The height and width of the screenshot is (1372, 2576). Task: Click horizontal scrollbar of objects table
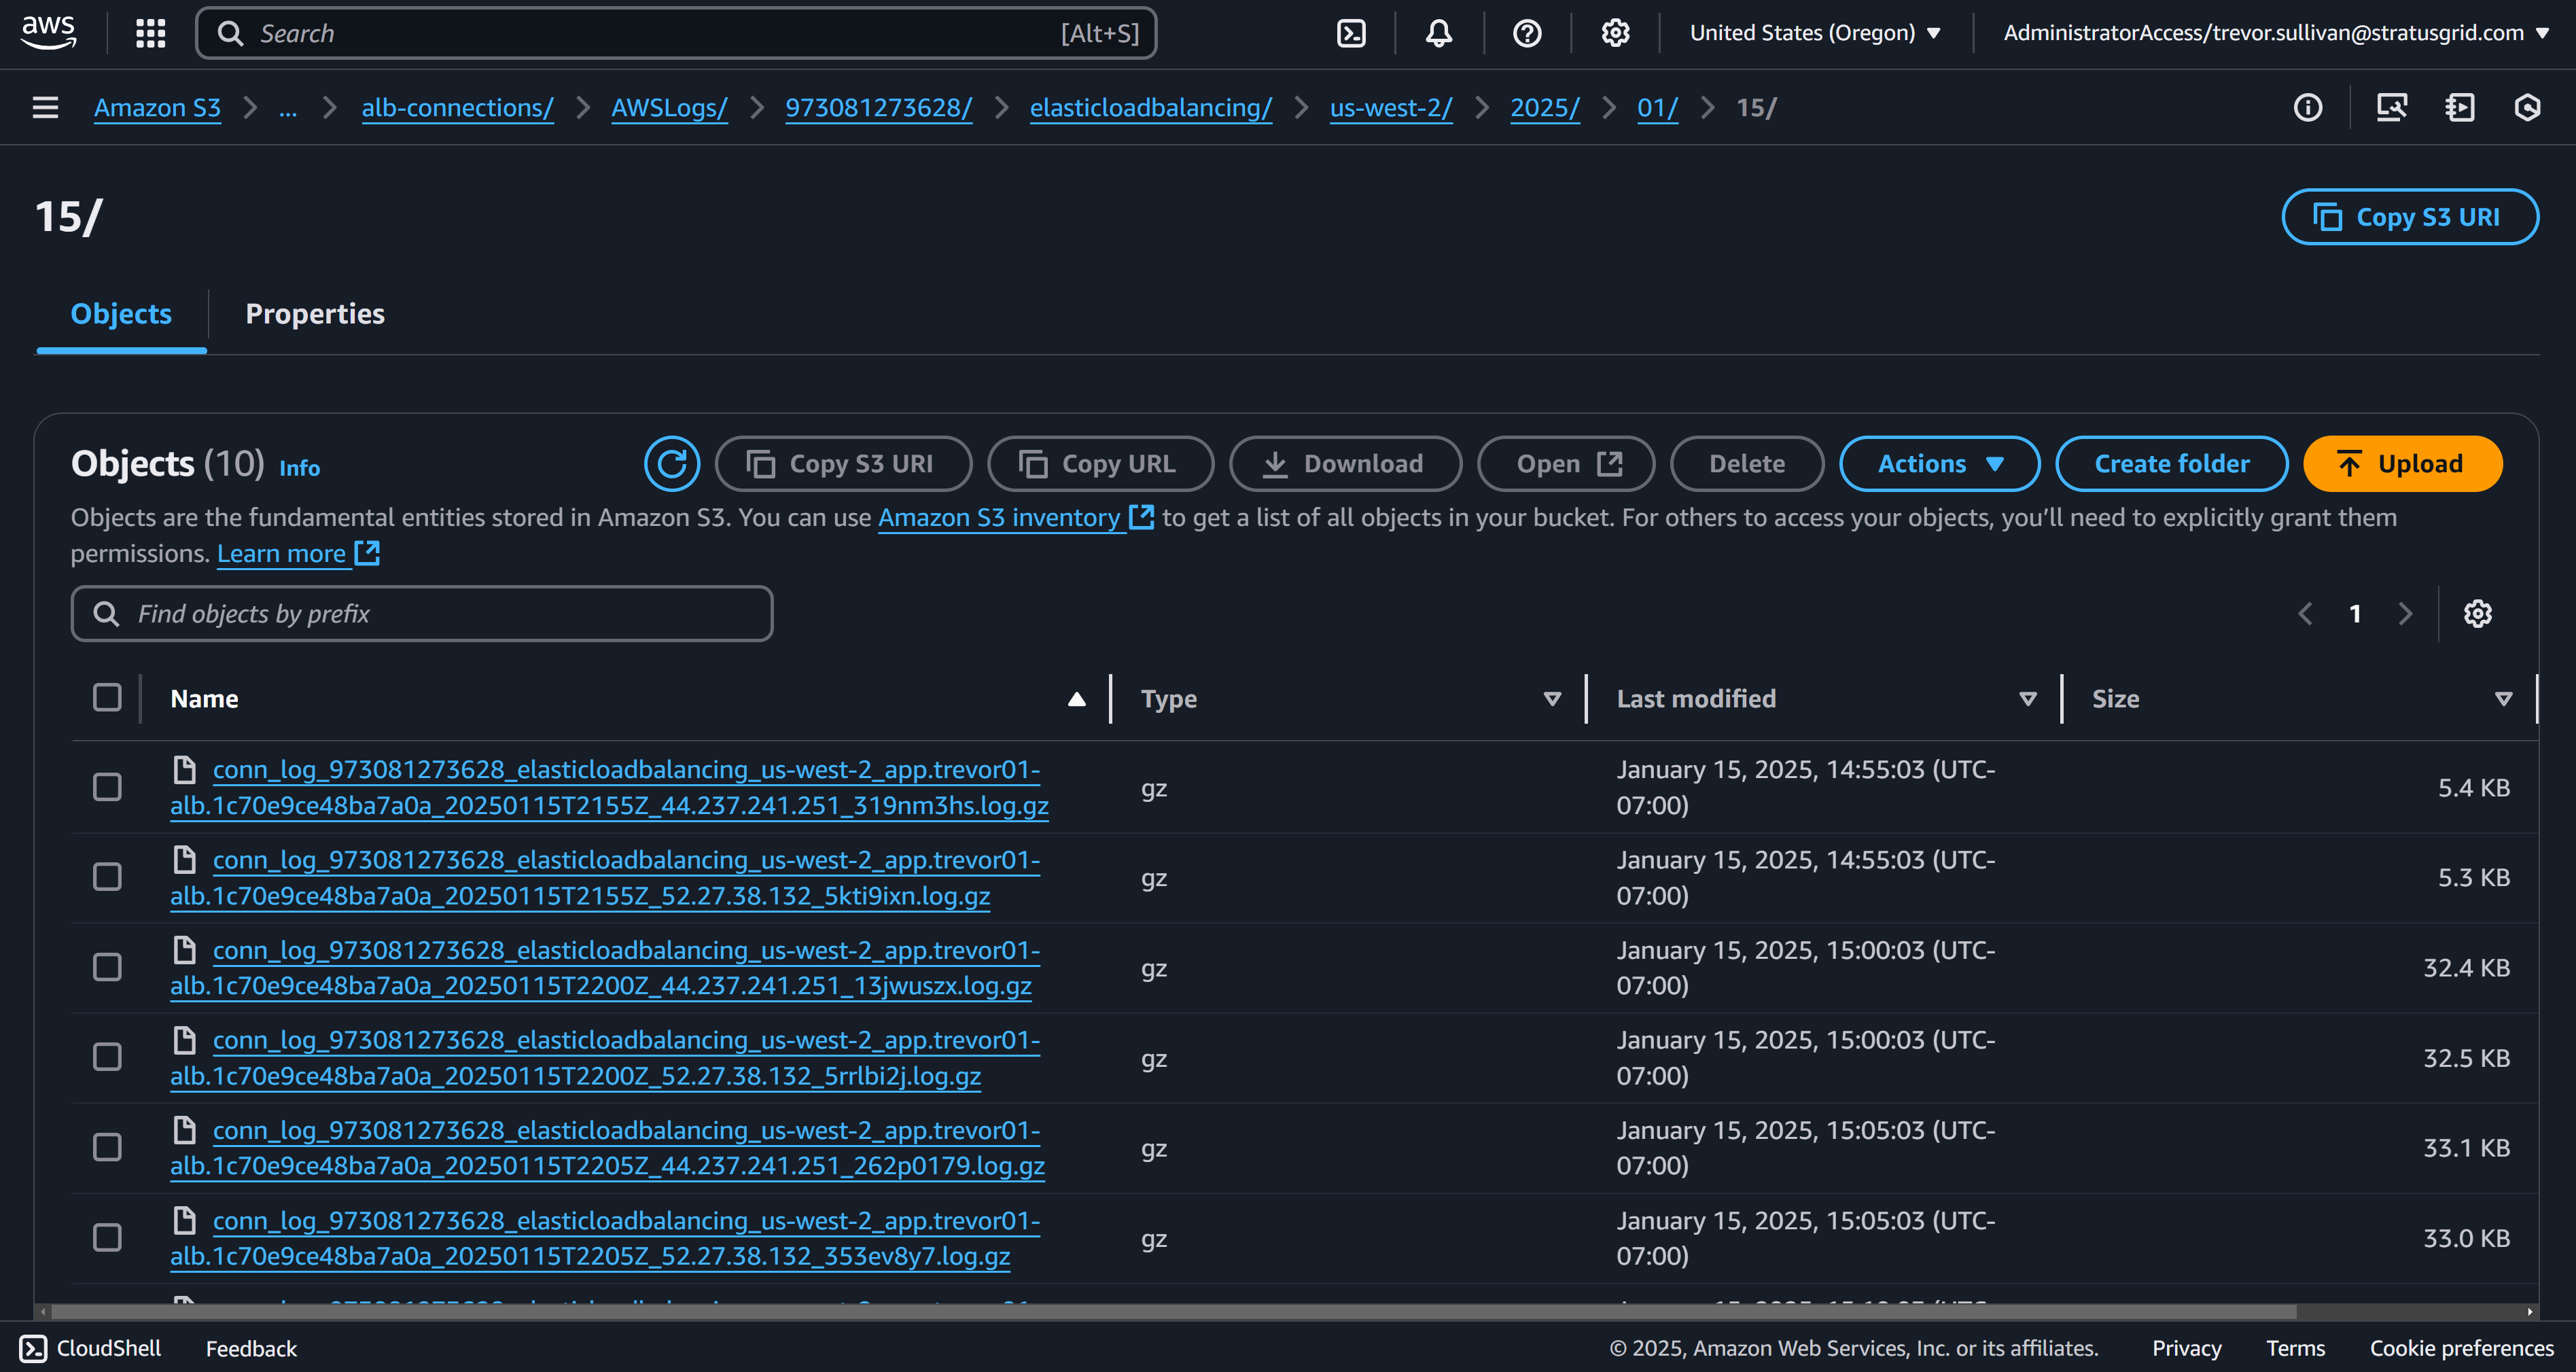1174,1311
